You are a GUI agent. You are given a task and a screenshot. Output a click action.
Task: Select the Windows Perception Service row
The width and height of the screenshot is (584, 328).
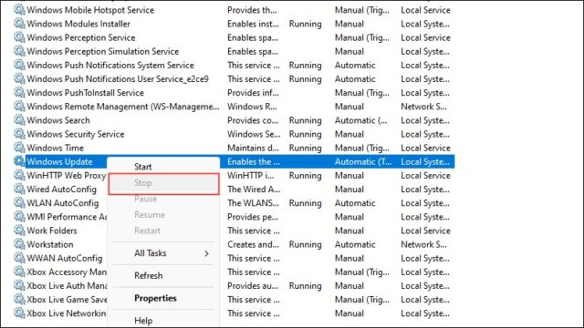click(234, 37)
